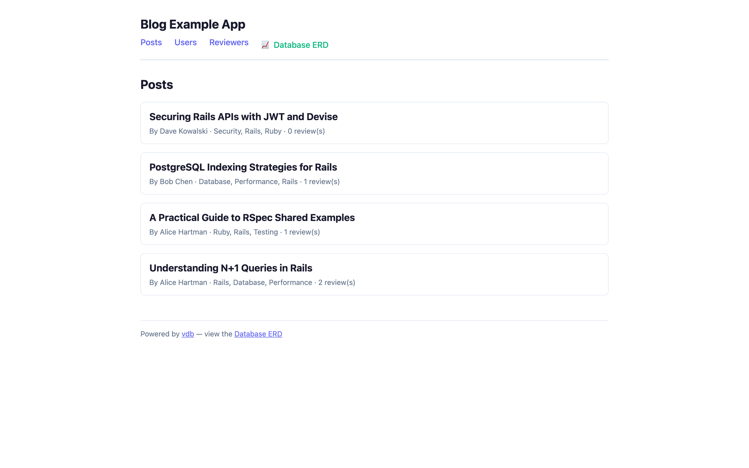The width and height of the screenshot is (749, 468).
Task: Open the Database ERD from the header
Action: click(301, 45)
